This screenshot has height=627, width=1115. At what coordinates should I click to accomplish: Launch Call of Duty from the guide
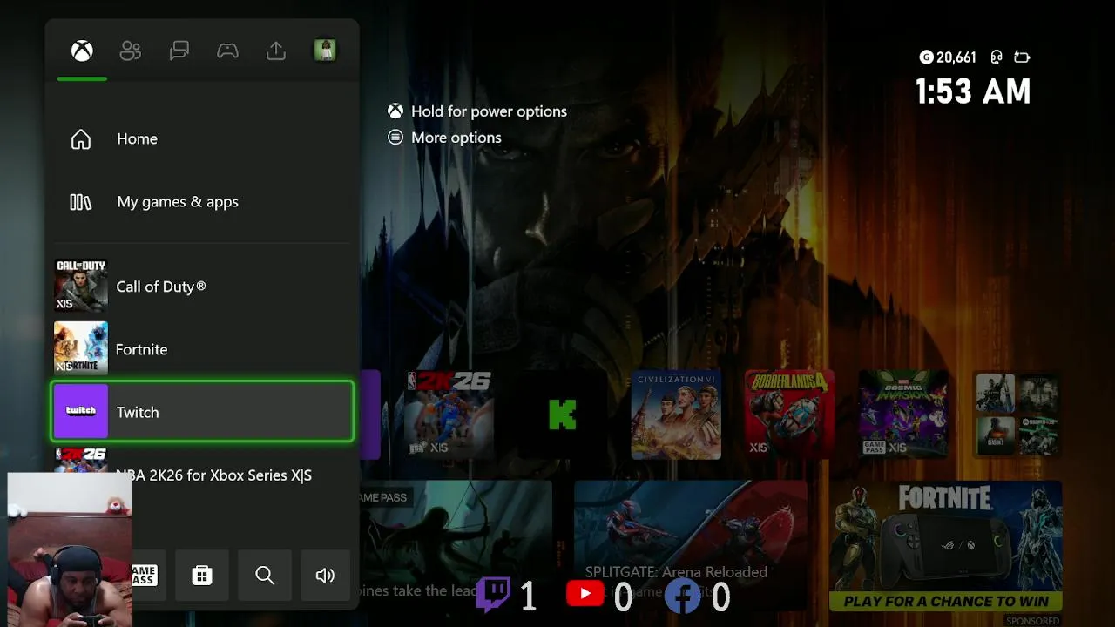(x=203, y=287)
